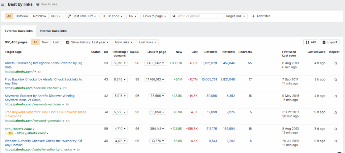The width and height of the screenshot is (345, 153).
Task: Inspect the website-authority-checker row
Action: pyautogui.click(x=336, y=141)
